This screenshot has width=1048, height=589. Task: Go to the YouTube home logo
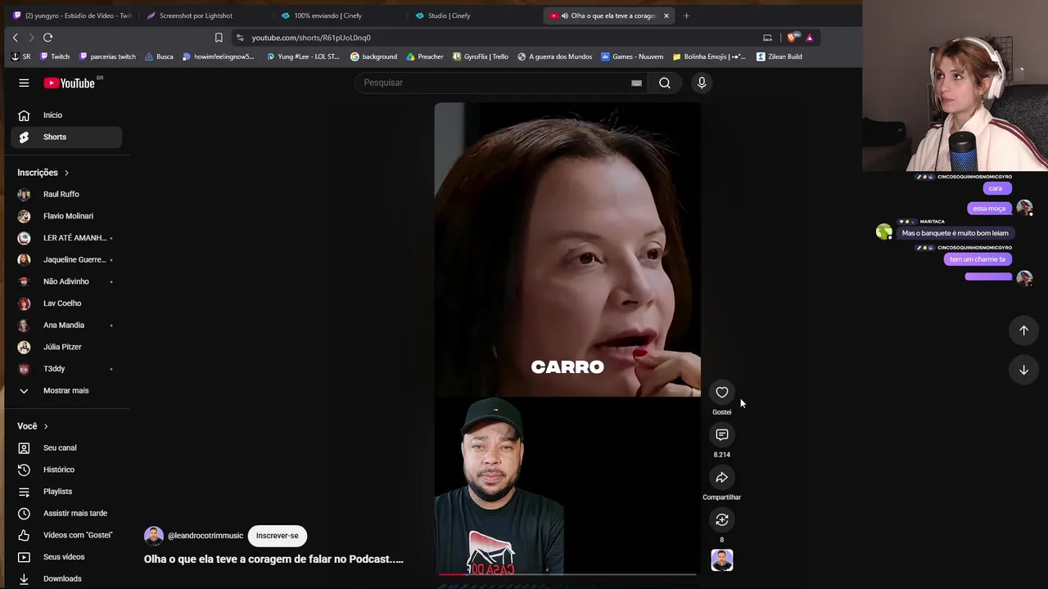70,83
